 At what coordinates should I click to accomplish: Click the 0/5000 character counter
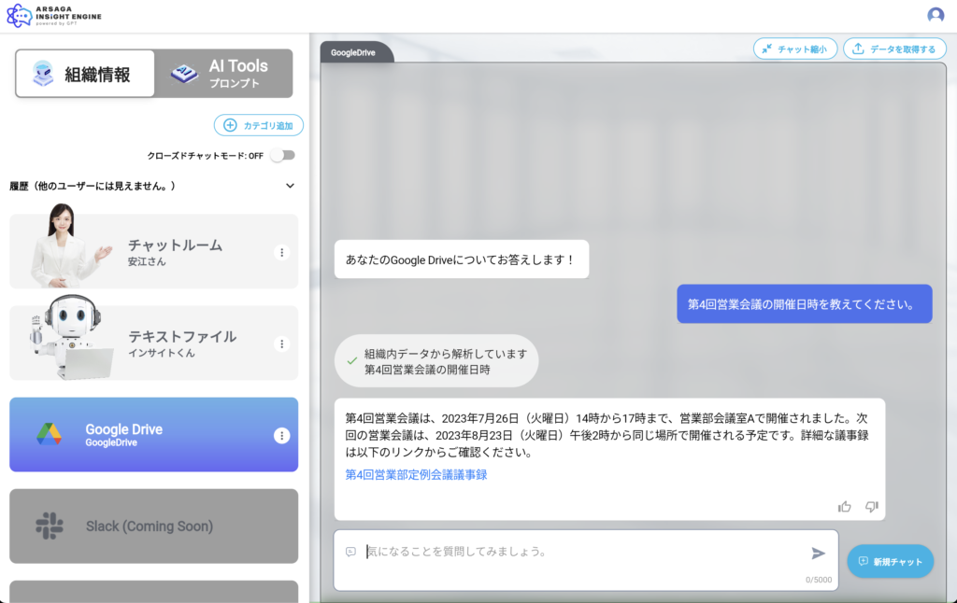pyautogui.click(x=819, y=580)
